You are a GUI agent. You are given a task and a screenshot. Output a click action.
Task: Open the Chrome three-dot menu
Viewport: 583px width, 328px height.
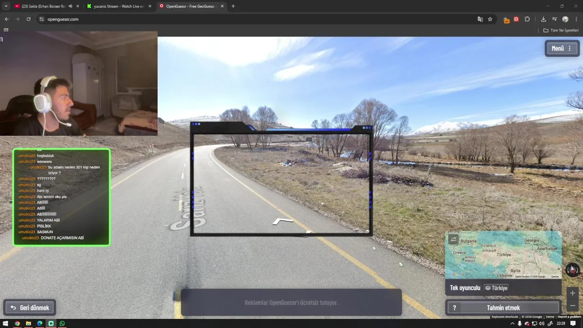[x=576, y=19]
